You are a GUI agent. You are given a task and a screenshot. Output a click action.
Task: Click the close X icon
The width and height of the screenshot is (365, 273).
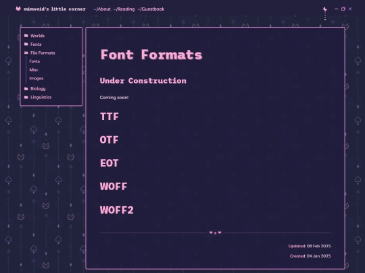coord(350,9)
